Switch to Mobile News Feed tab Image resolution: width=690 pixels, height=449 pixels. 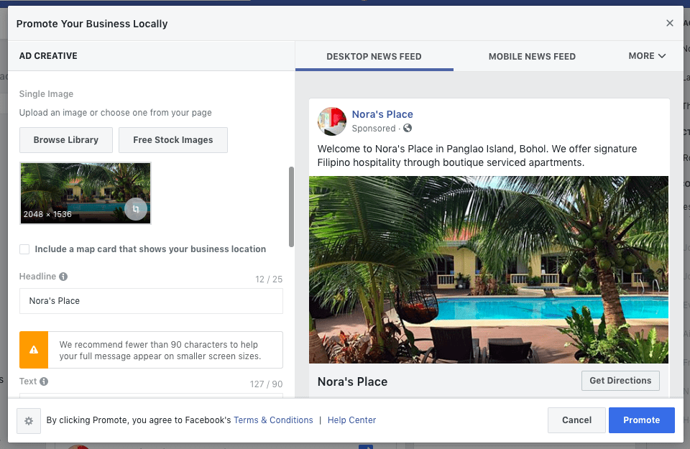(x=532, y=56)
